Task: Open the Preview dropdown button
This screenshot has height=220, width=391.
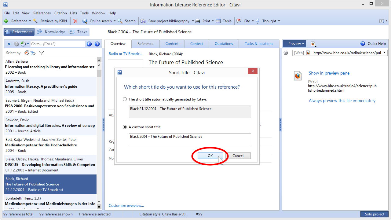Action: coord(294,44)
